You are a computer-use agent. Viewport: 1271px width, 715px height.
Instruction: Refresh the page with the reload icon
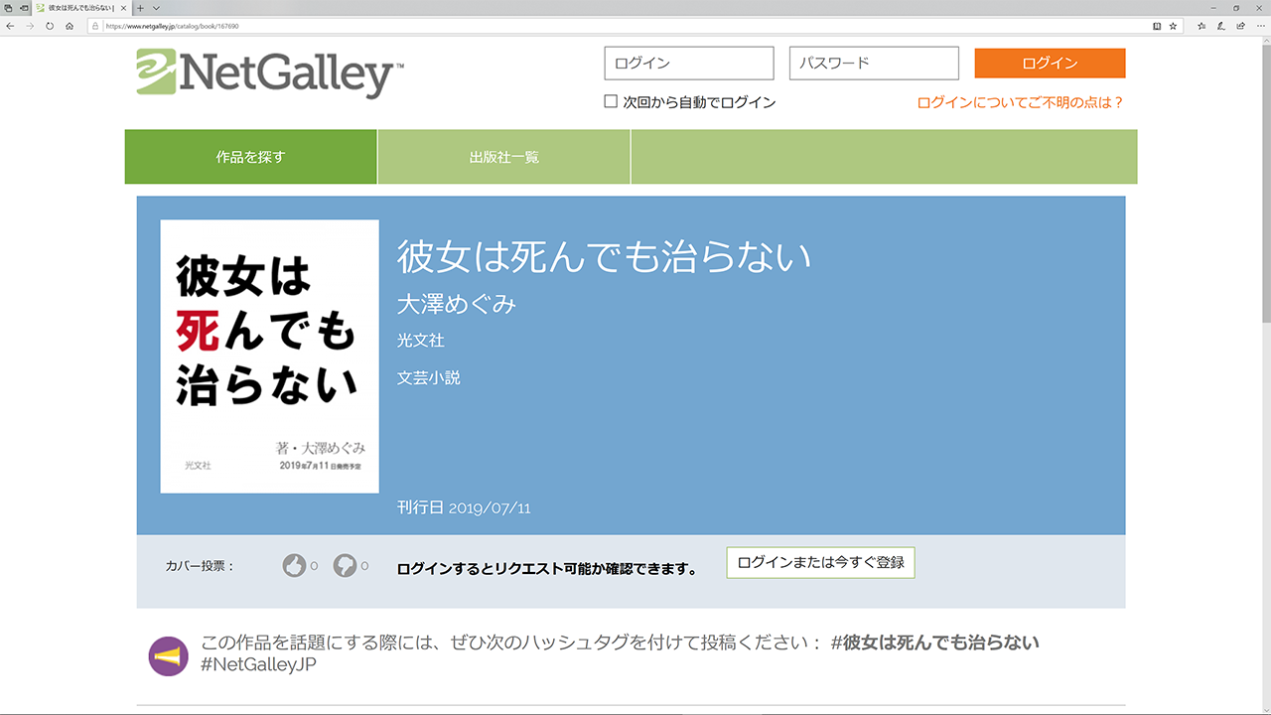coord(50,26)
